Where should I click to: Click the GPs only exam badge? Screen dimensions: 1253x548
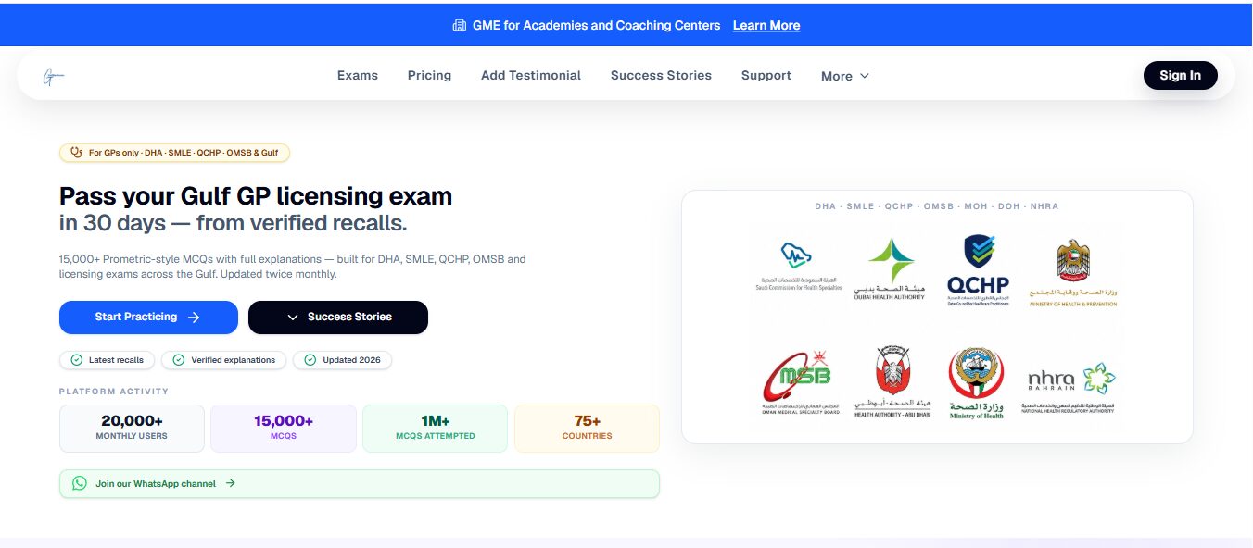point(175,153)
